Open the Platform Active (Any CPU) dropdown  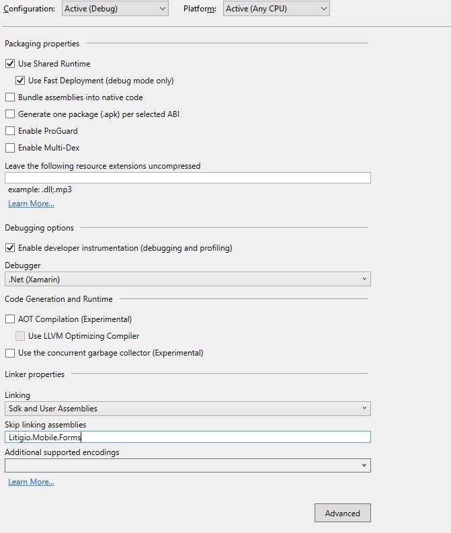pyautogui.click(x=276, y=9)
